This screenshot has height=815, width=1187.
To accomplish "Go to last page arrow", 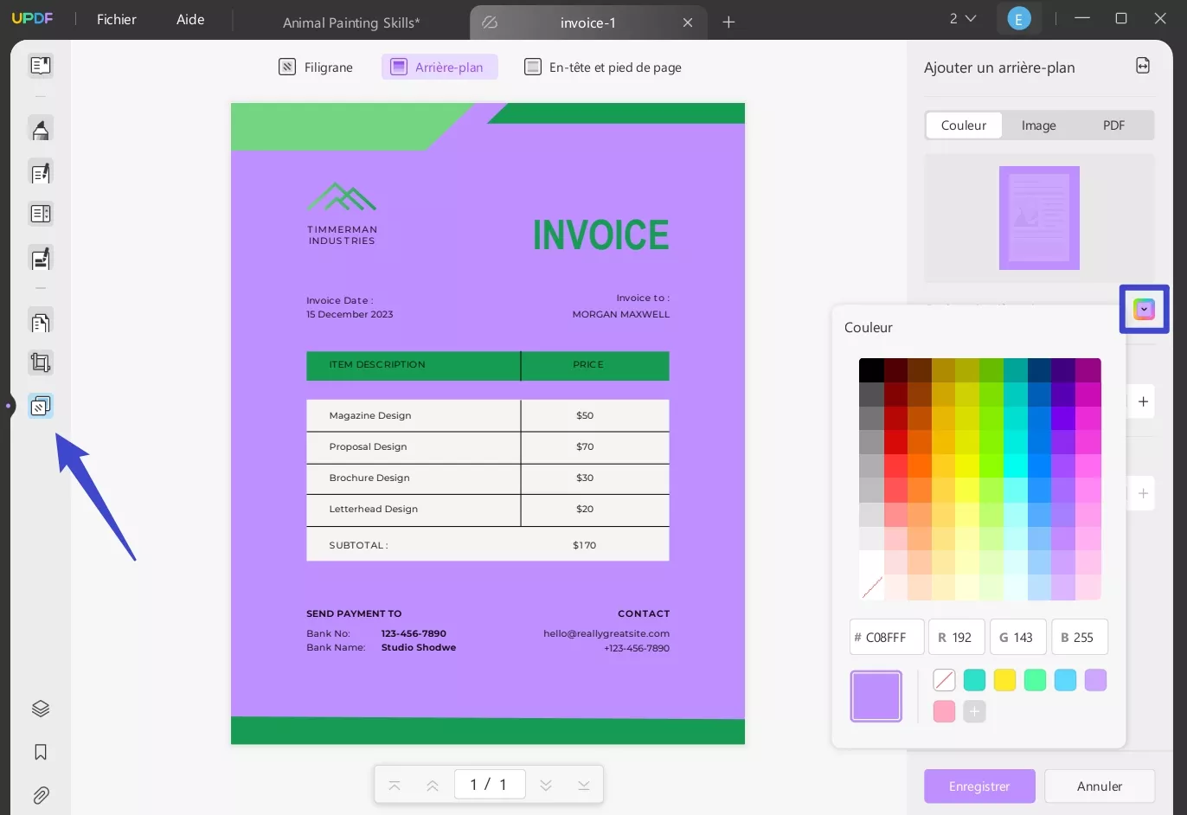I will (x=584, y=785).
